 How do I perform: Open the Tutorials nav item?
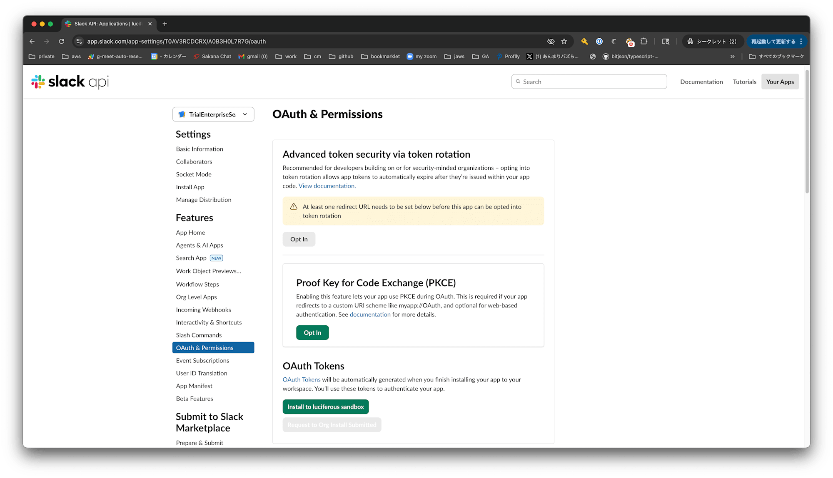tap(744, 82)
